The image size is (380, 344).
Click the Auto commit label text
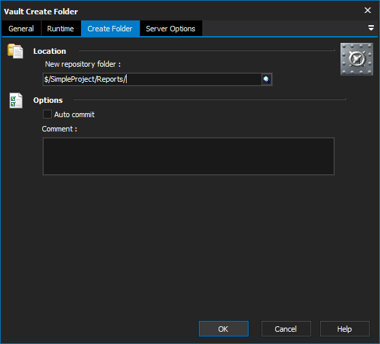coord(74,114)
